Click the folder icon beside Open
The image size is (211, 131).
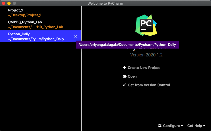(125, 76)
